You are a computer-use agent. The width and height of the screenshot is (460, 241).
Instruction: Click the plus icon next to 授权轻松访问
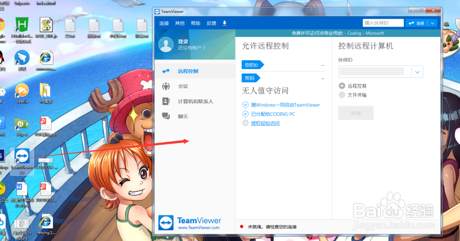point(245,123)
